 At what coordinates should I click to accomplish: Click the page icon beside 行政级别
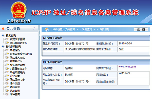point(7,90)
